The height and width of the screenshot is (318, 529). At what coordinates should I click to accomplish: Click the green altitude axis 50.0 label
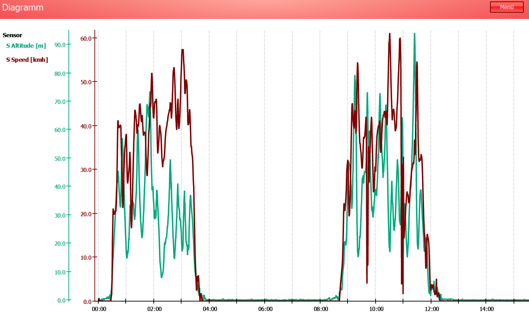(60, 158)
